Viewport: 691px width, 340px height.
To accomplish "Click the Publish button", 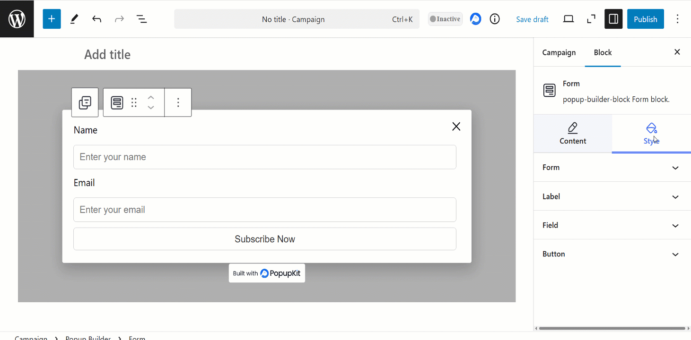I will (645, 19).
